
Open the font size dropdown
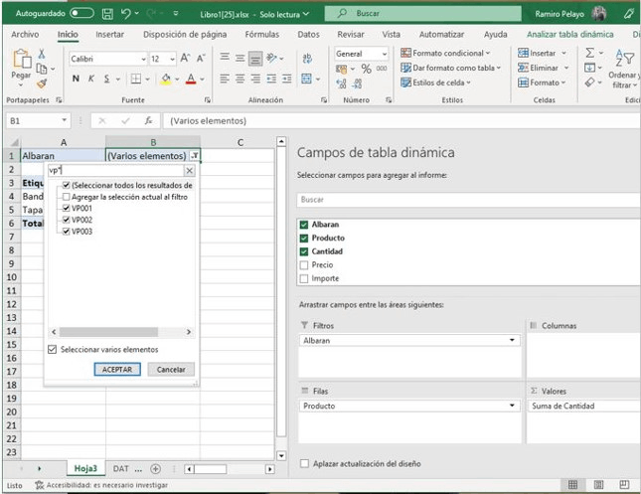[x=170, y=59]
